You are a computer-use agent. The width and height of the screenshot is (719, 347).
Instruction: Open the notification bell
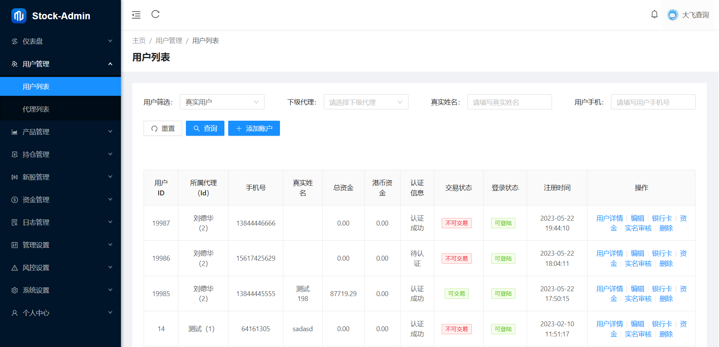(654, 15)
